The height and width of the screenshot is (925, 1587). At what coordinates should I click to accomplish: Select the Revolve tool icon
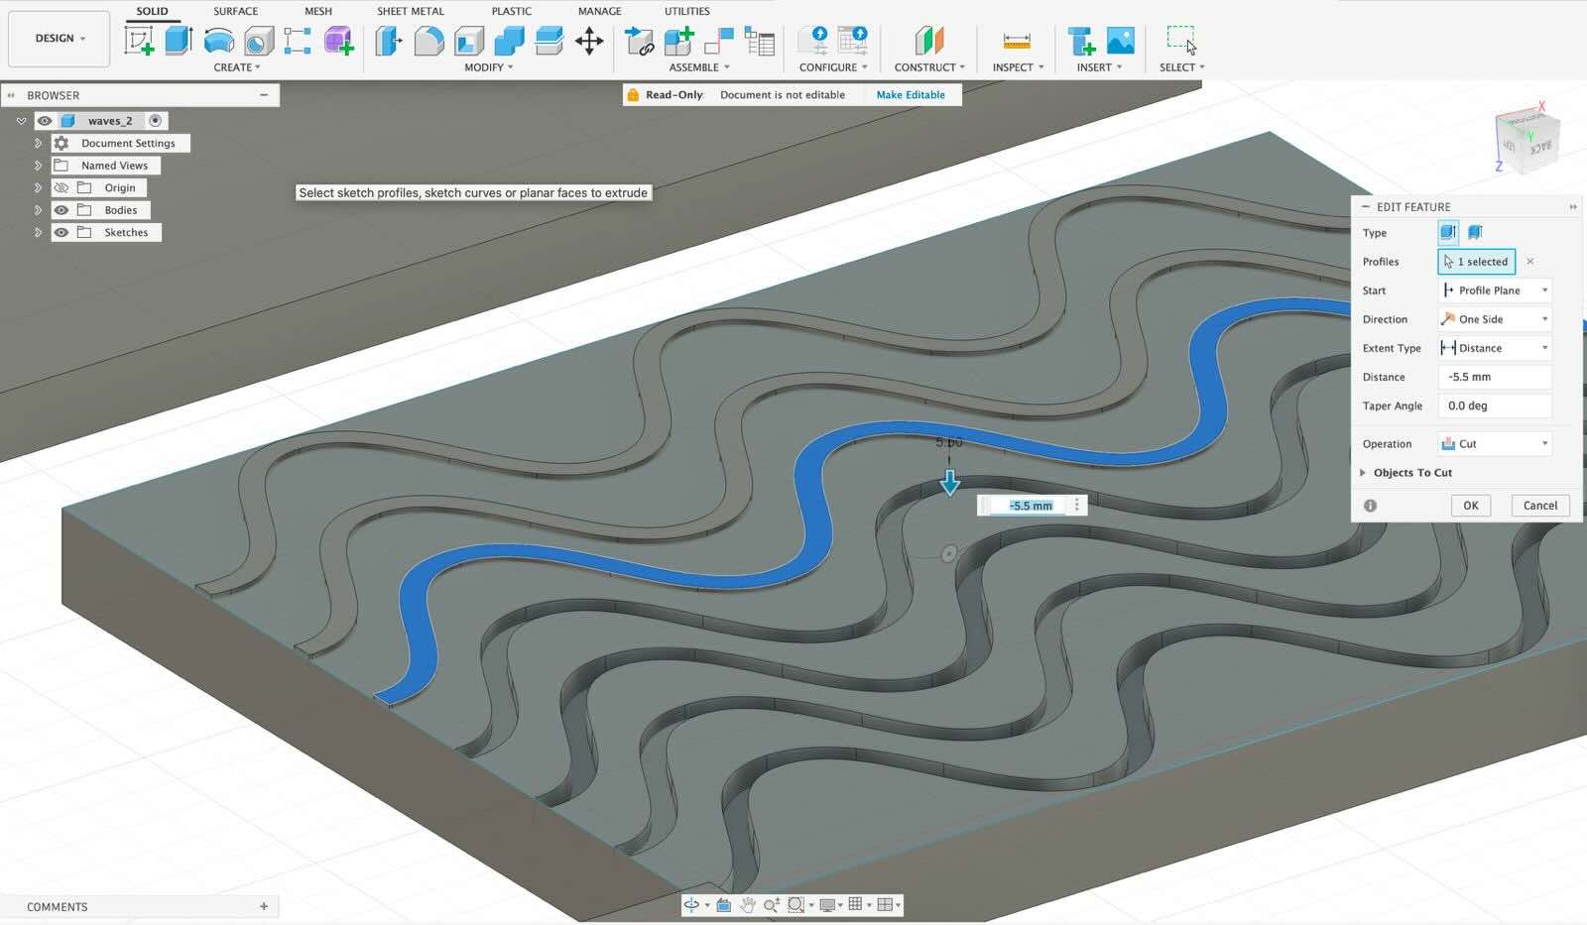218,41
